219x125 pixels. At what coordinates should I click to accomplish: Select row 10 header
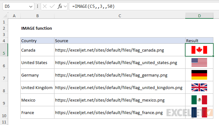[4, 112]
